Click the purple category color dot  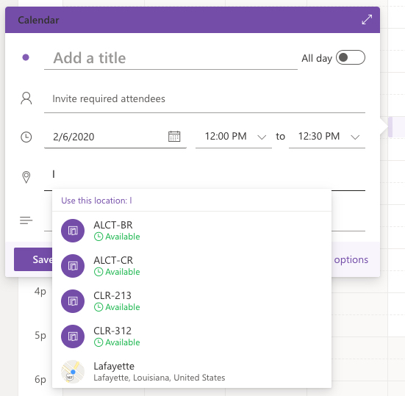26,57
